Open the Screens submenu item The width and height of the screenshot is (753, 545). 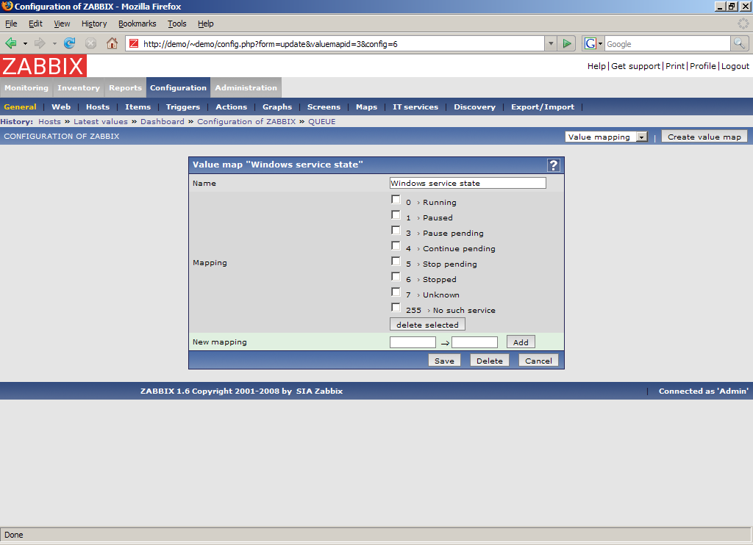[324, 107]
